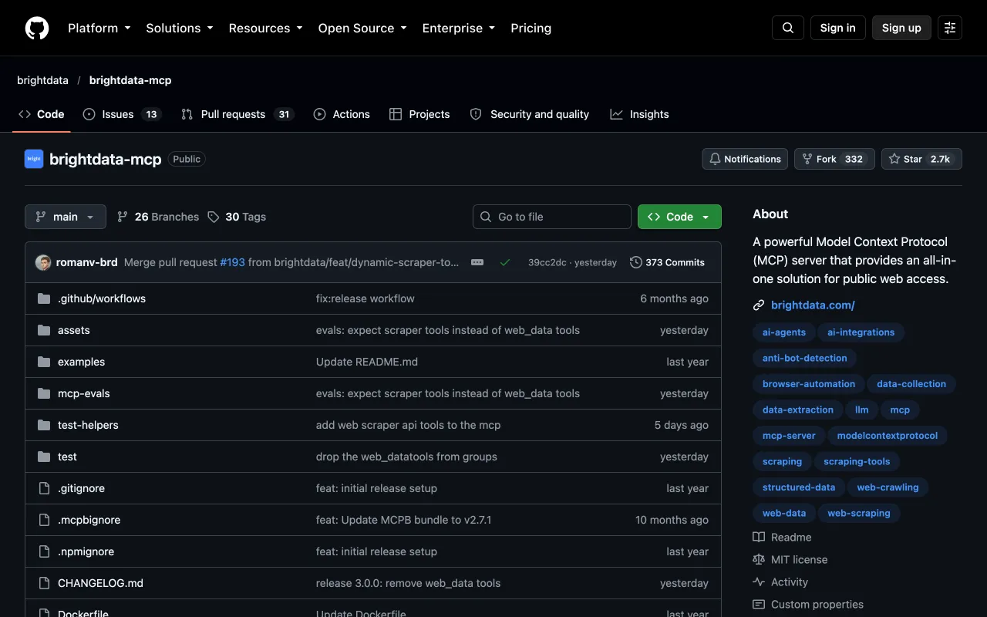Open the Pricing link

[x=531, y=28]
